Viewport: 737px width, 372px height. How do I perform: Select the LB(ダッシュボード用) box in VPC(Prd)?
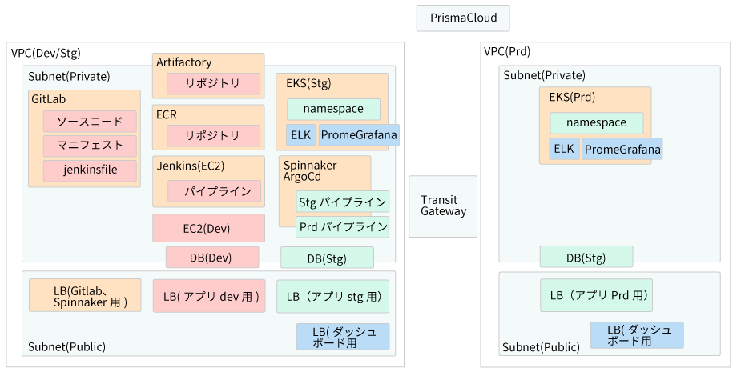(637, 335)
